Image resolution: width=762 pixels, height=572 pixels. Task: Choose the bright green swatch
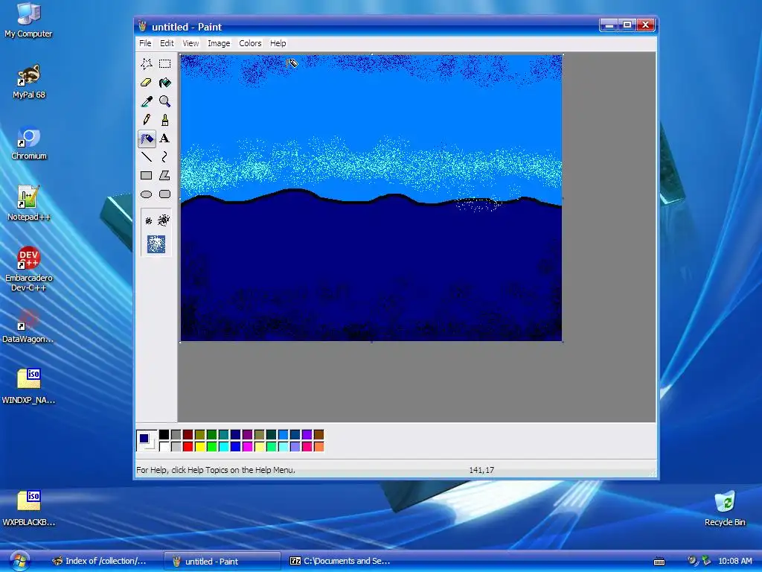pyautogui.click(x=212, y=447)
